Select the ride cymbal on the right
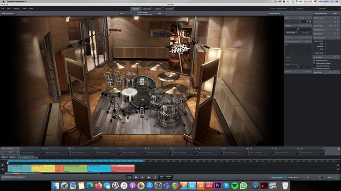This screenshot has height=191, width=341. [x=175, y=89]
